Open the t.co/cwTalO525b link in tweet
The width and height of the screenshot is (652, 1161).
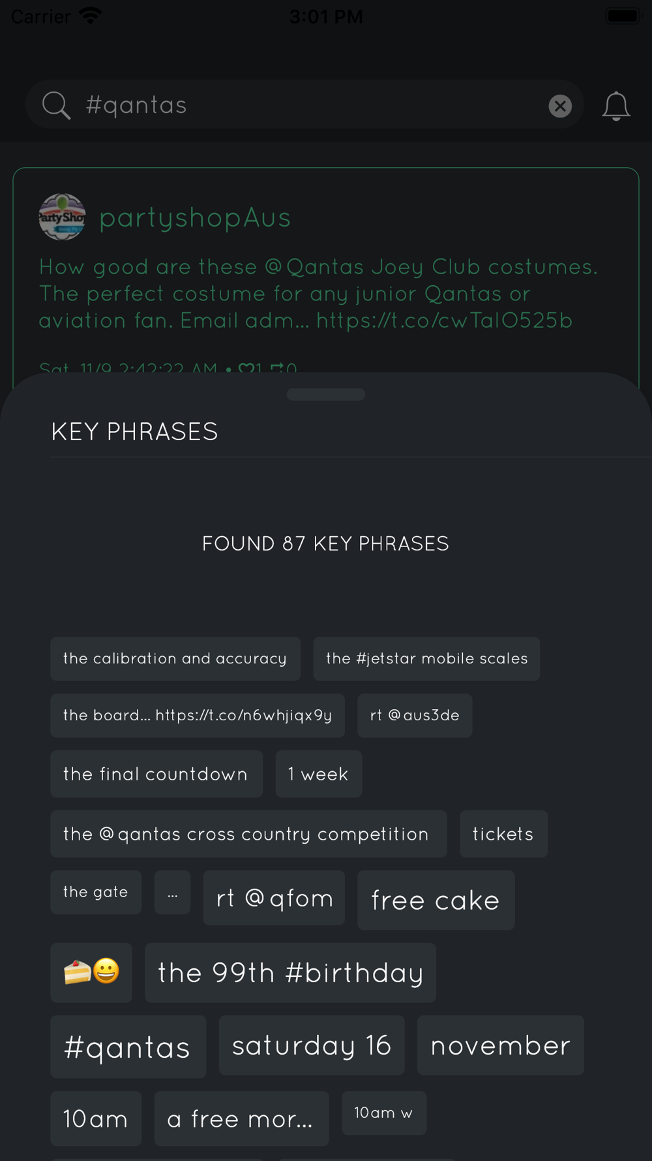[444, 321]
